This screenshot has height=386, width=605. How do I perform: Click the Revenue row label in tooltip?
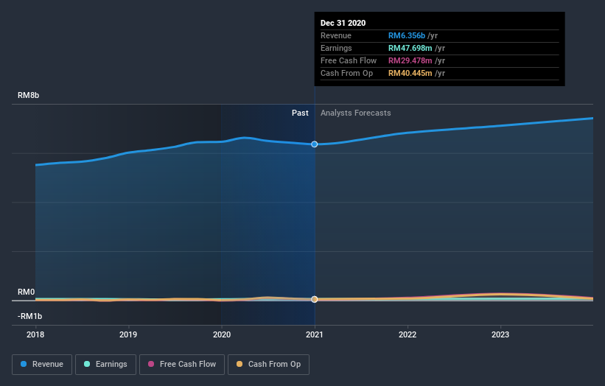click(336, 36)
